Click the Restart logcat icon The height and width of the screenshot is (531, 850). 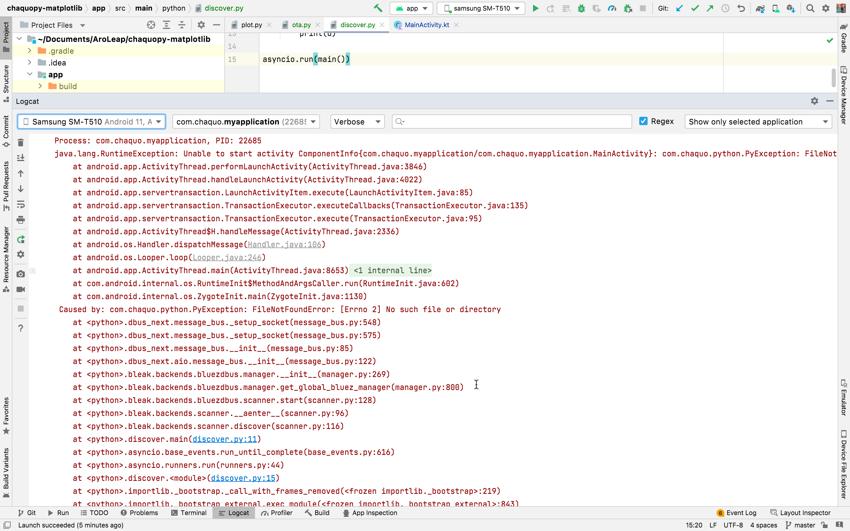(x=21, y=240)
